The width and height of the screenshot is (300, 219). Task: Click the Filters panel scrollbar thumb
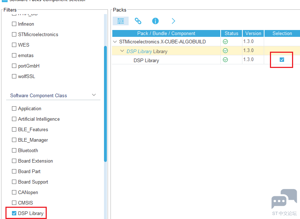(x=105, y=104)
